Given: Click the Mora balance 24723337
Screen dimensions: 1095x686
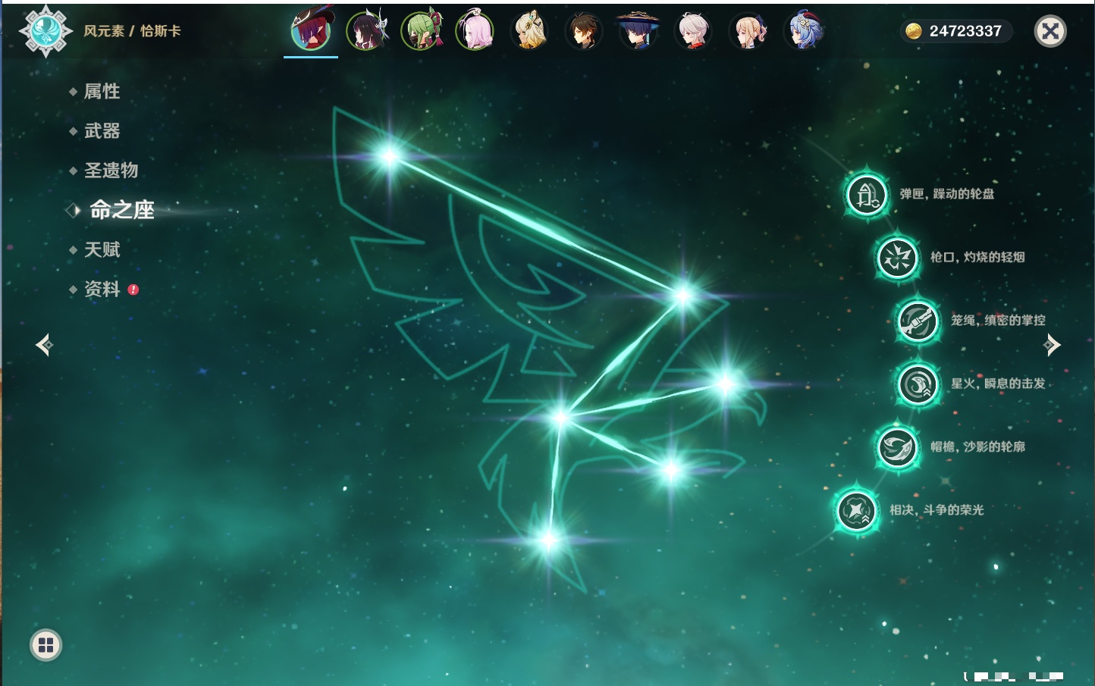Looking at the screenshot, I should click(x=965, y=31).
